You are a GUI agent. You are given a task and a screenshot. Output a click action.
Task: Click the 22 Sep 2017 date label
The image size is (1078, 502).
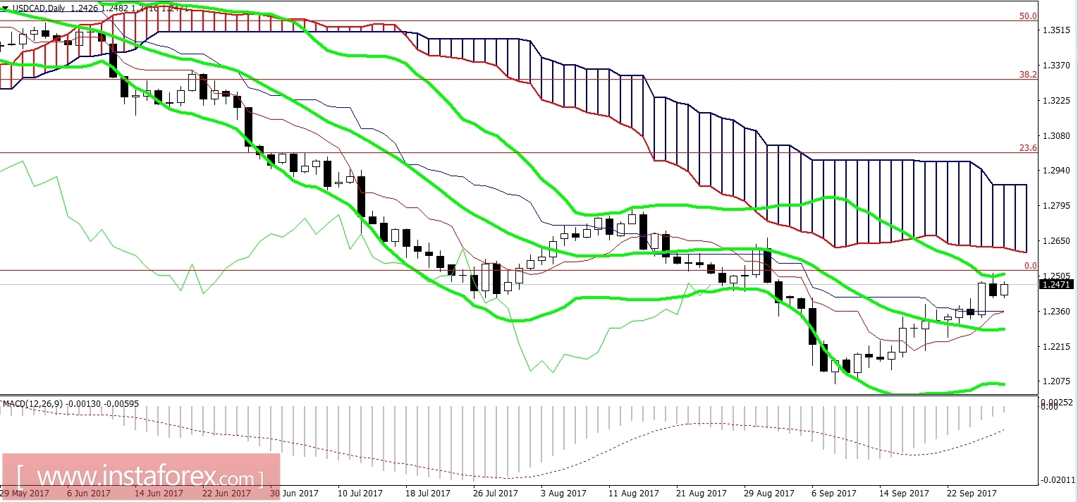973,493
